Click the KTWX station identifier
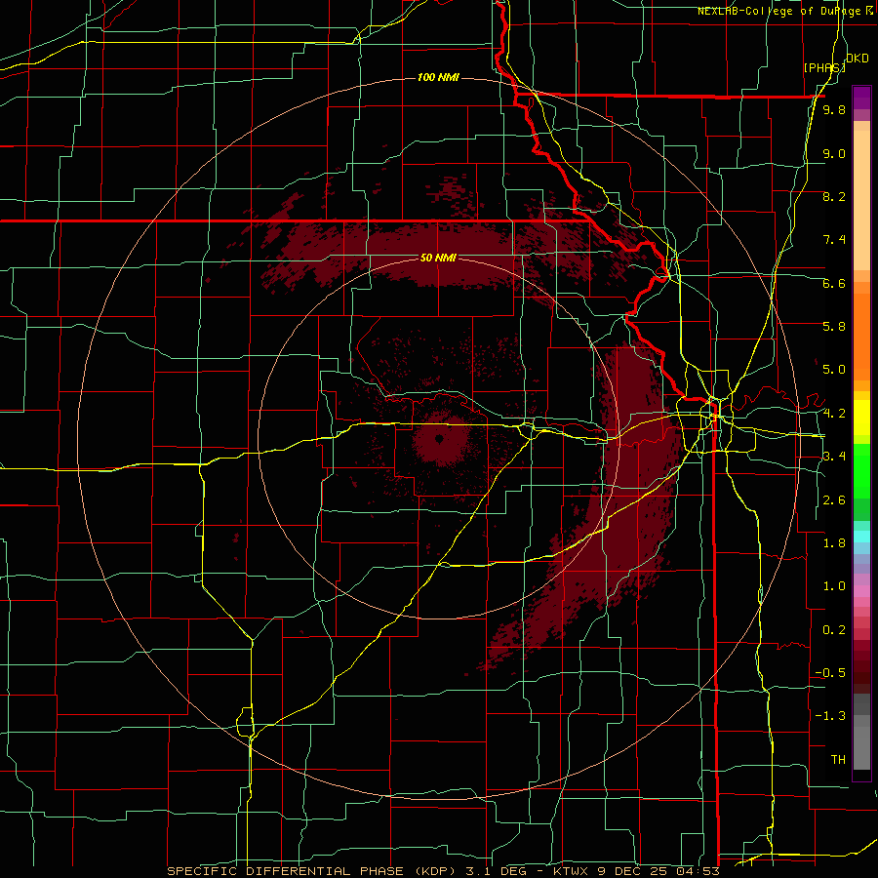This screenshot has width=878, height=878. tap(573, 871)
